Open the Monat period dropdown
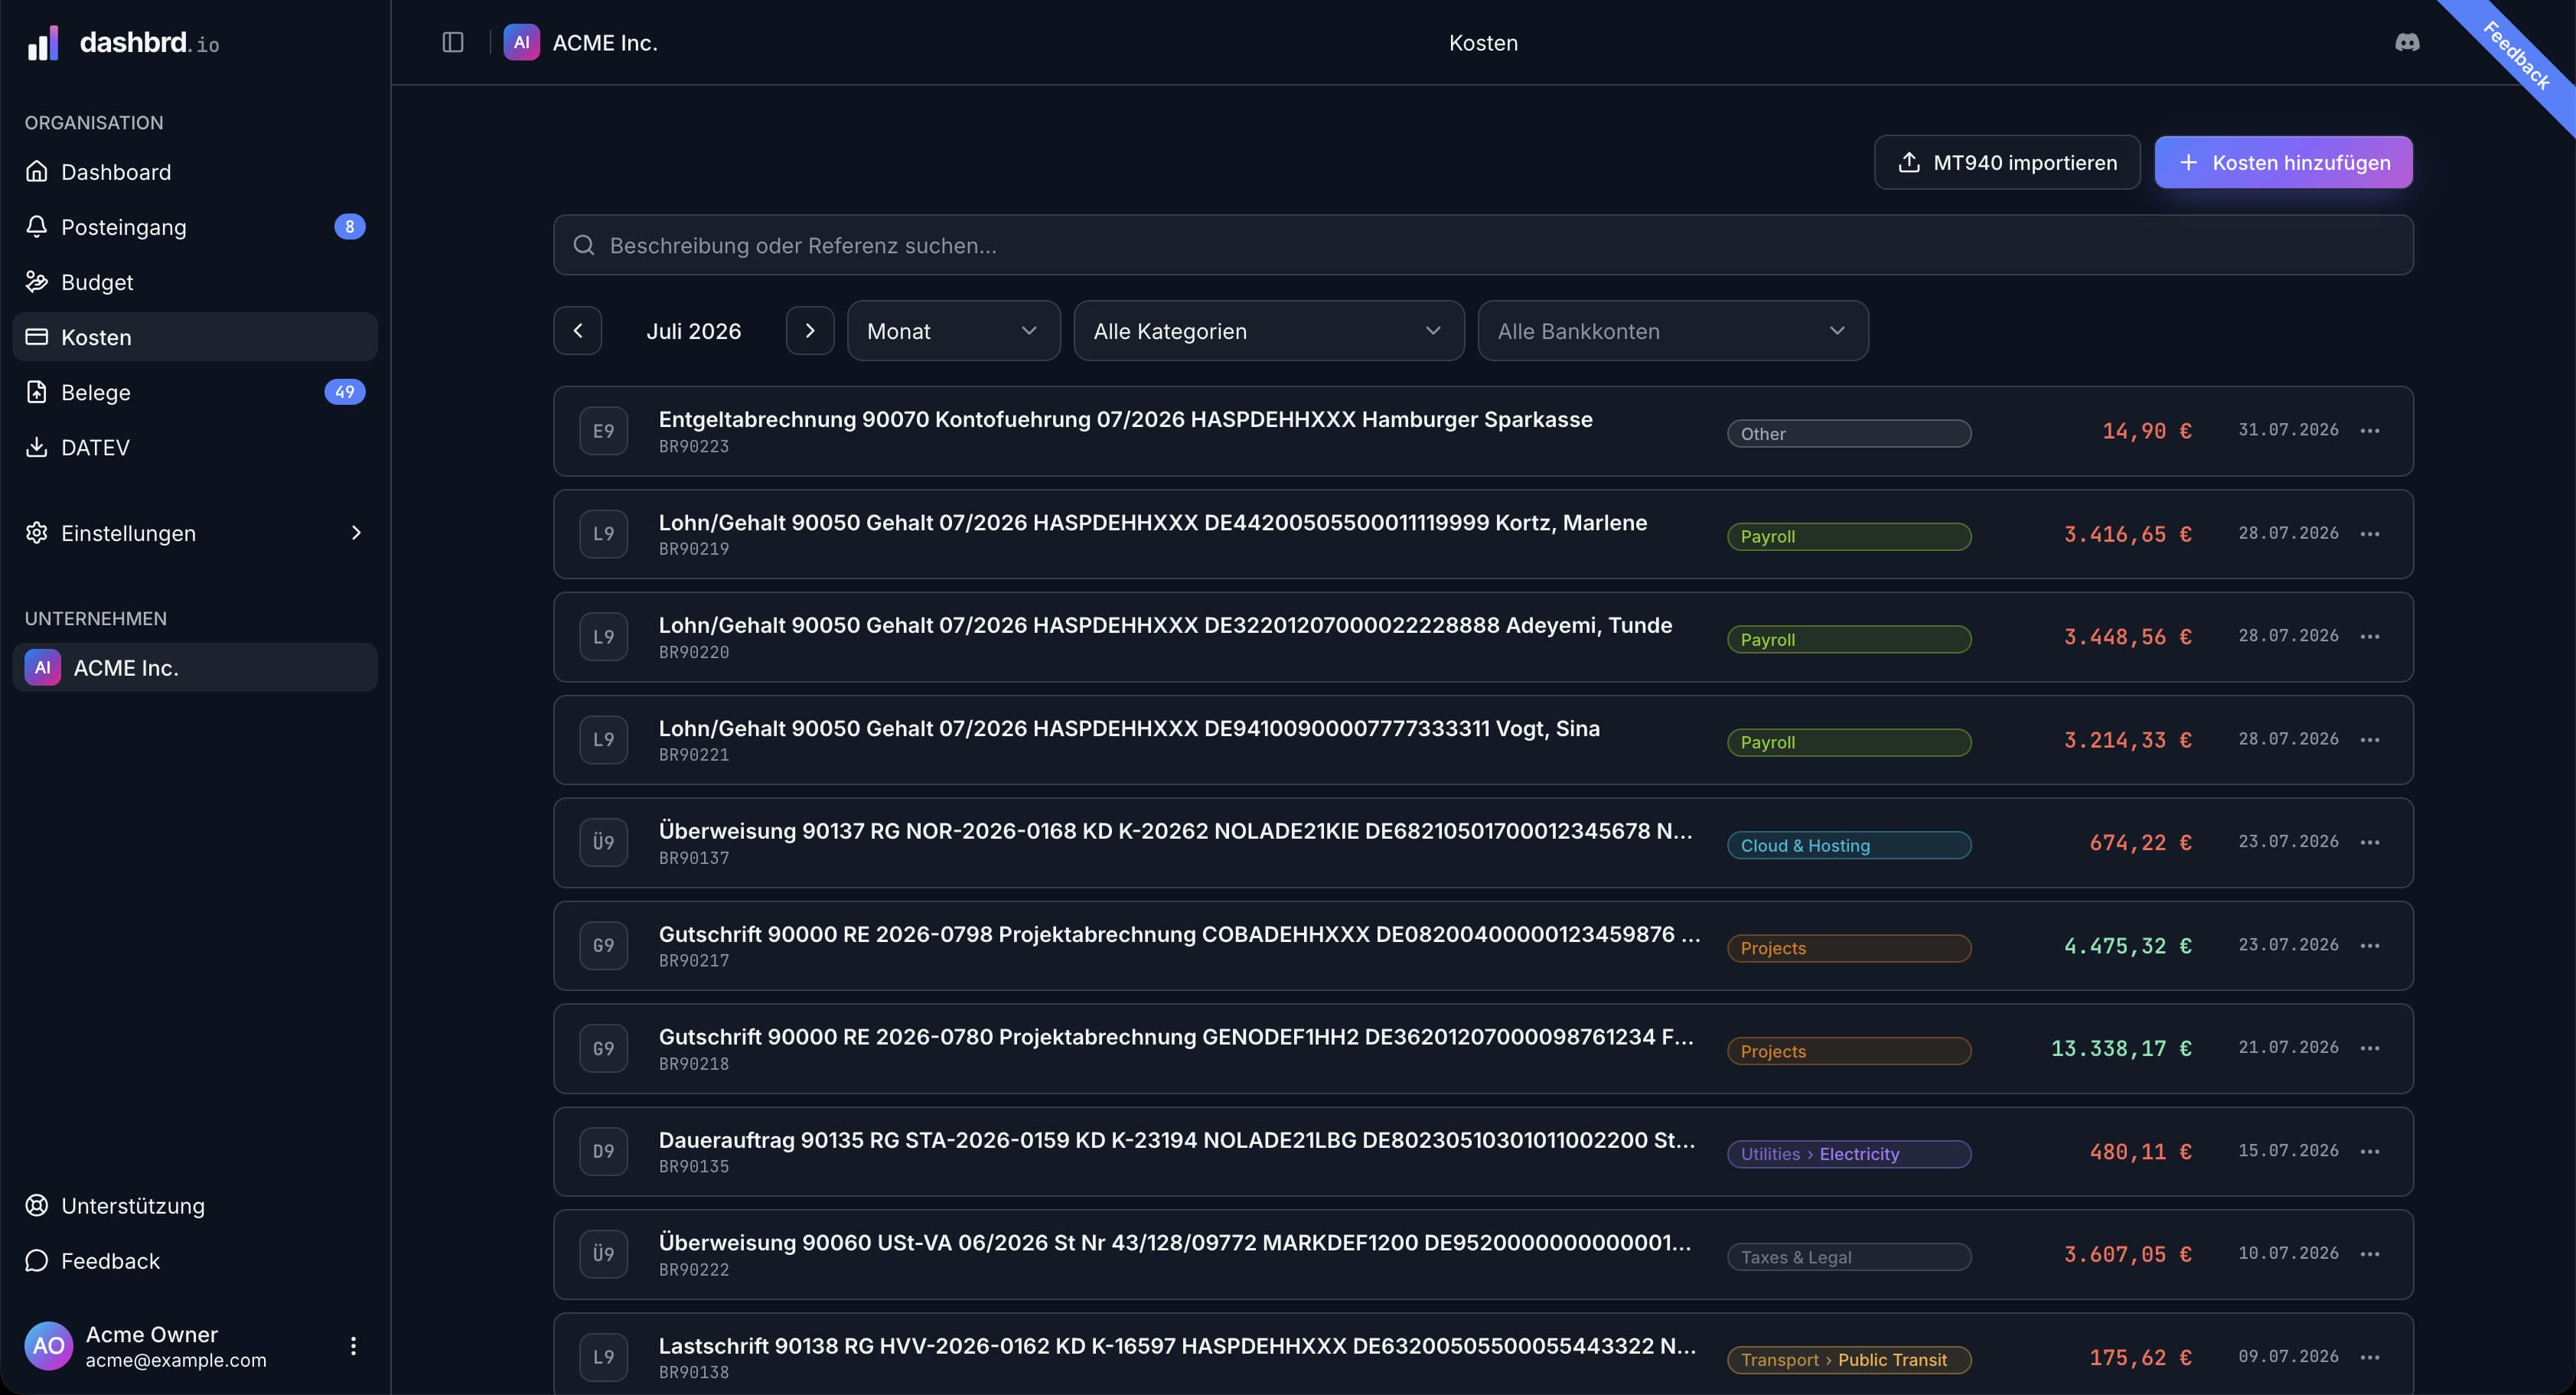 pos(954,331)
